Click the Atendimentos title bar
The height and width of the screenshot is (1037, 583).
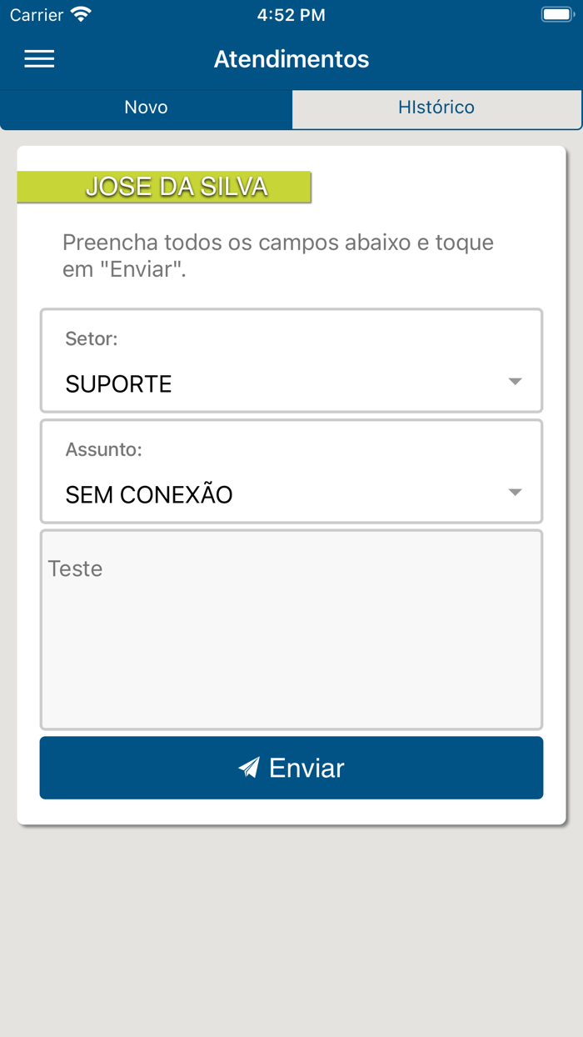291,58
